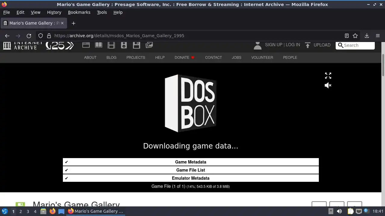The height and width of the screenshot is (216, 385).
Task: Click the LOG IN link
Action: pyautogui.click(x=293, y=45)
